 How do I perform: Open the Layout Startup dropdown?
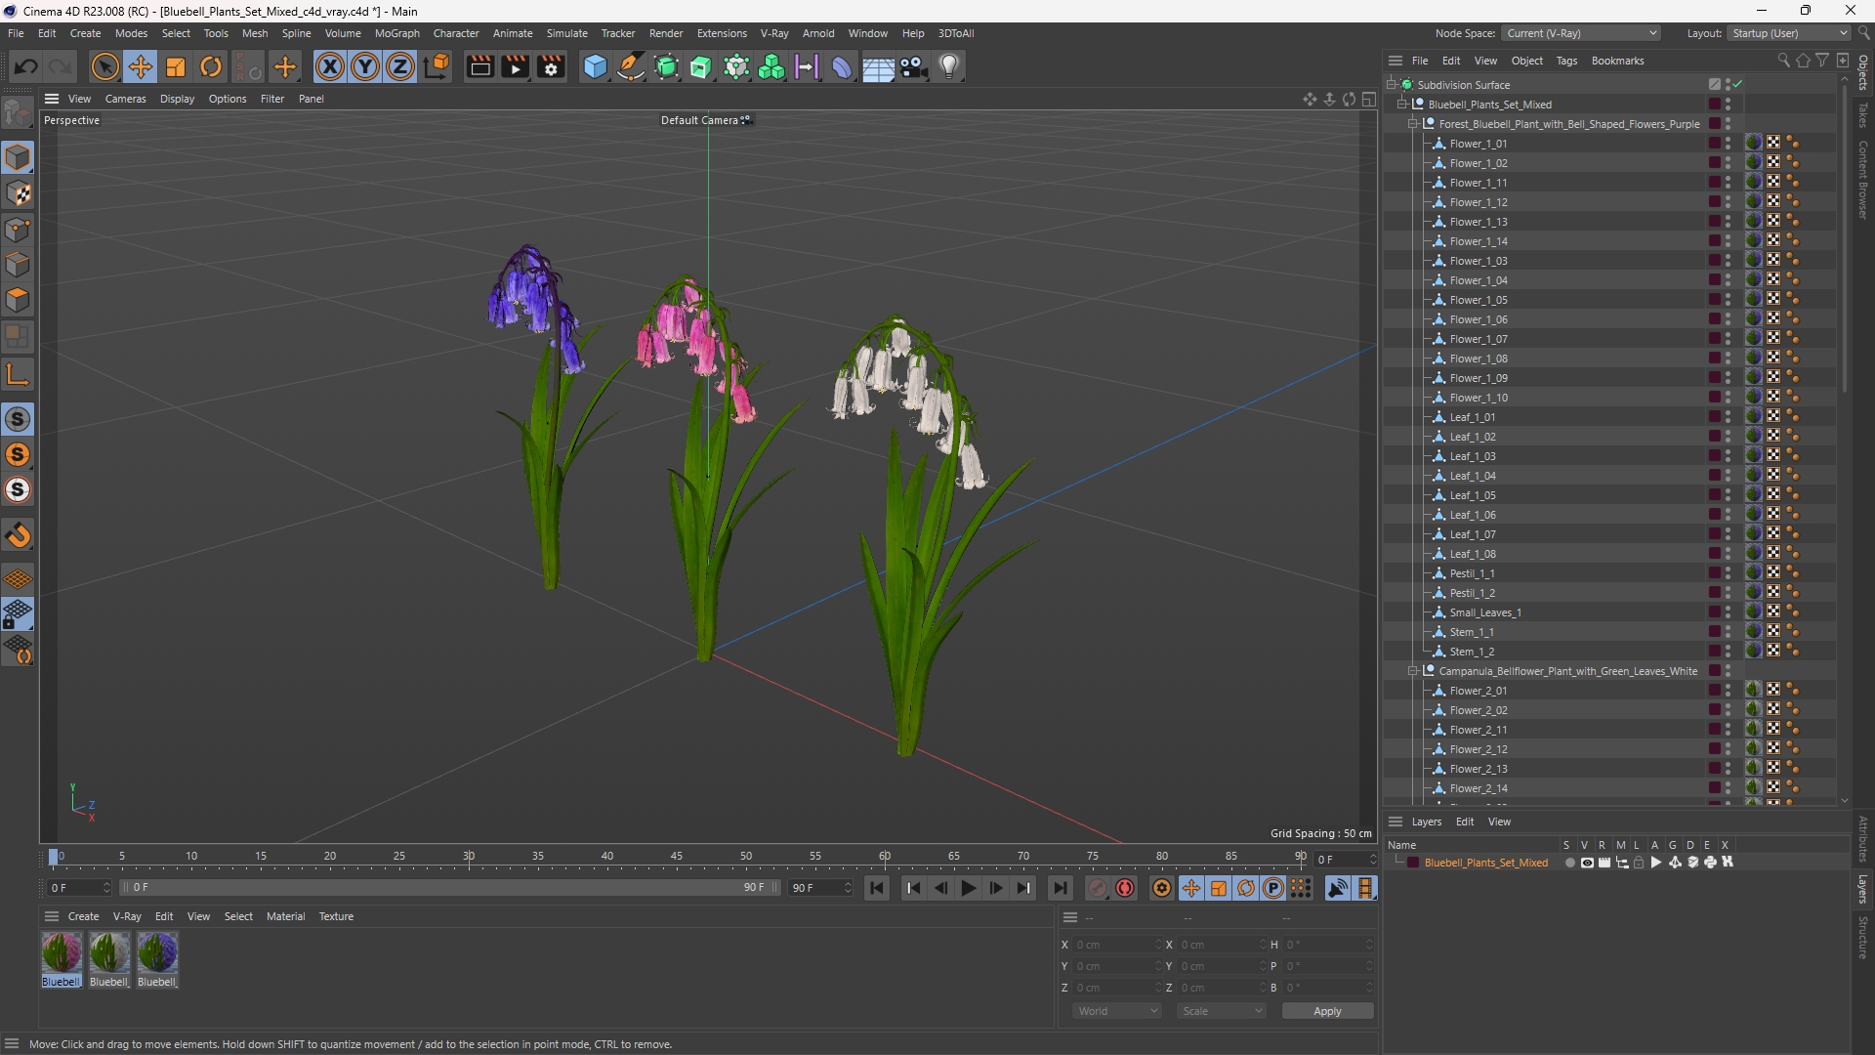click(x=1789, y=33)
